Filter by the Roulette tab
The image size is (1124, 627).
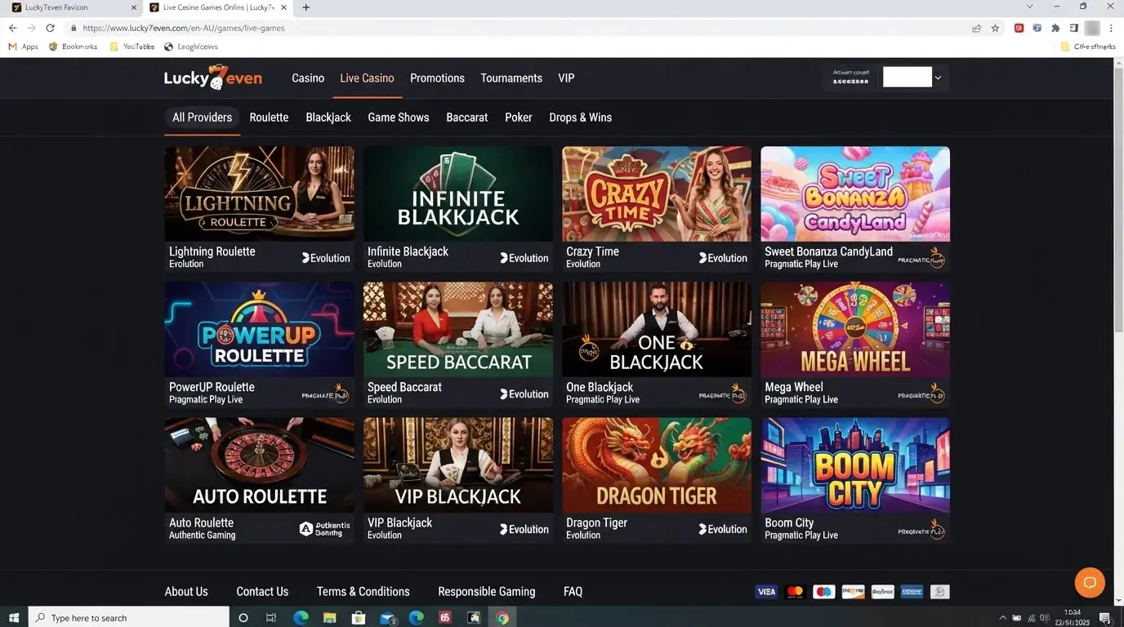click(x=269, y=118)
